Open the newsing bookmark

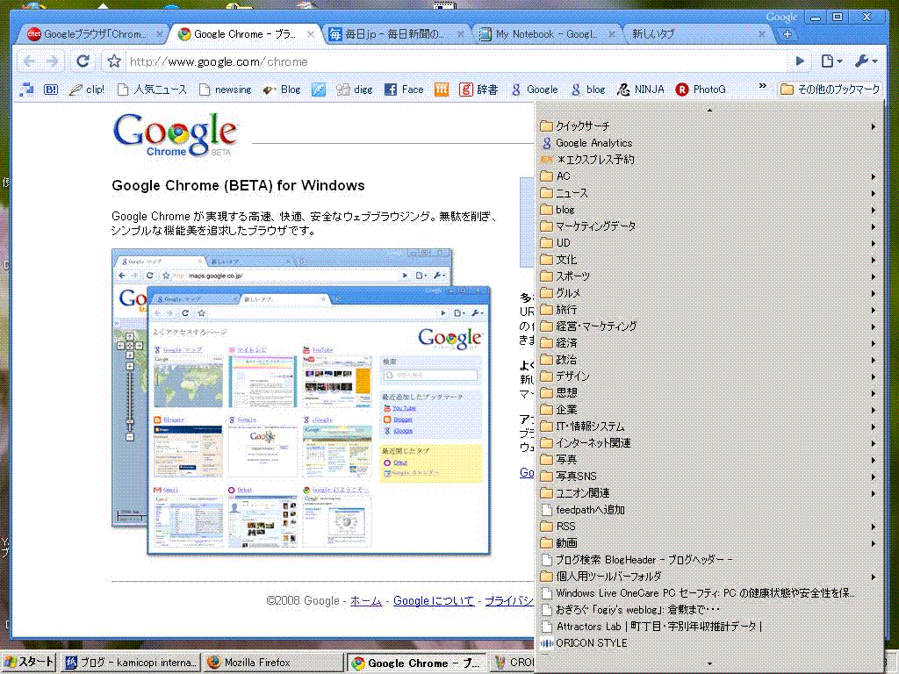(x=226, y=90)
